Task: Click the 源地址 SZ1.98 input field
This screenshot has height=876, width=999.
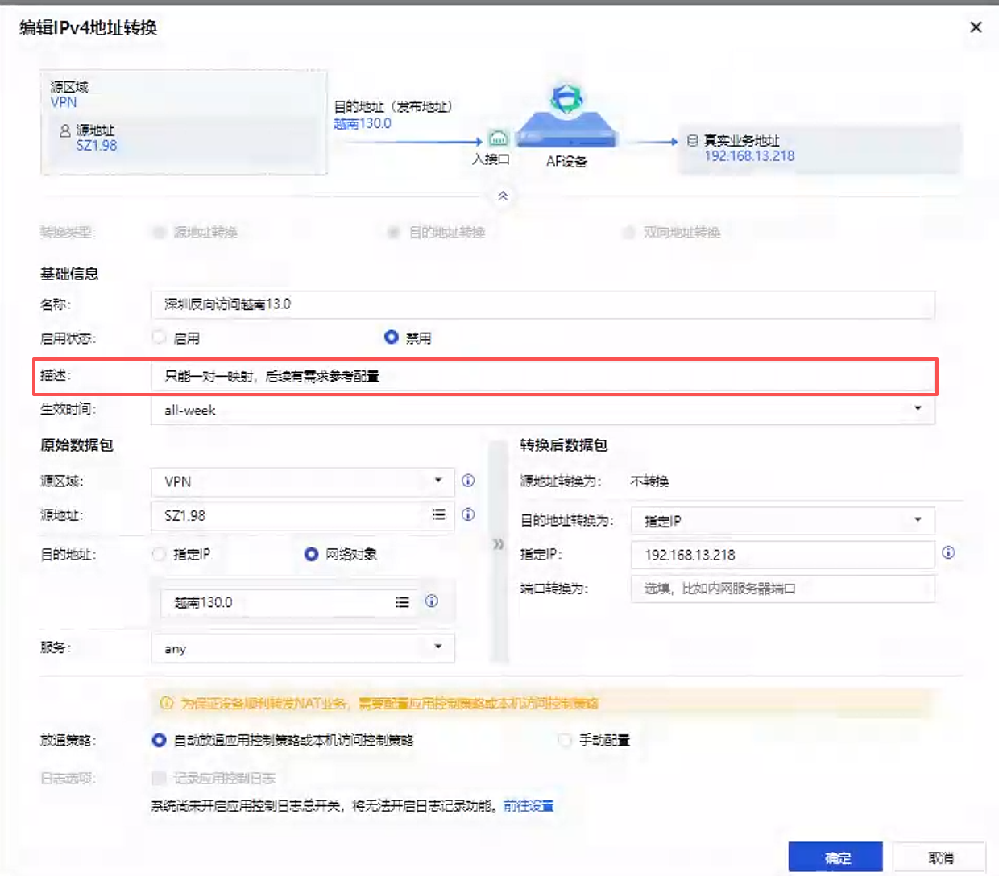Action: click(303, 515)
